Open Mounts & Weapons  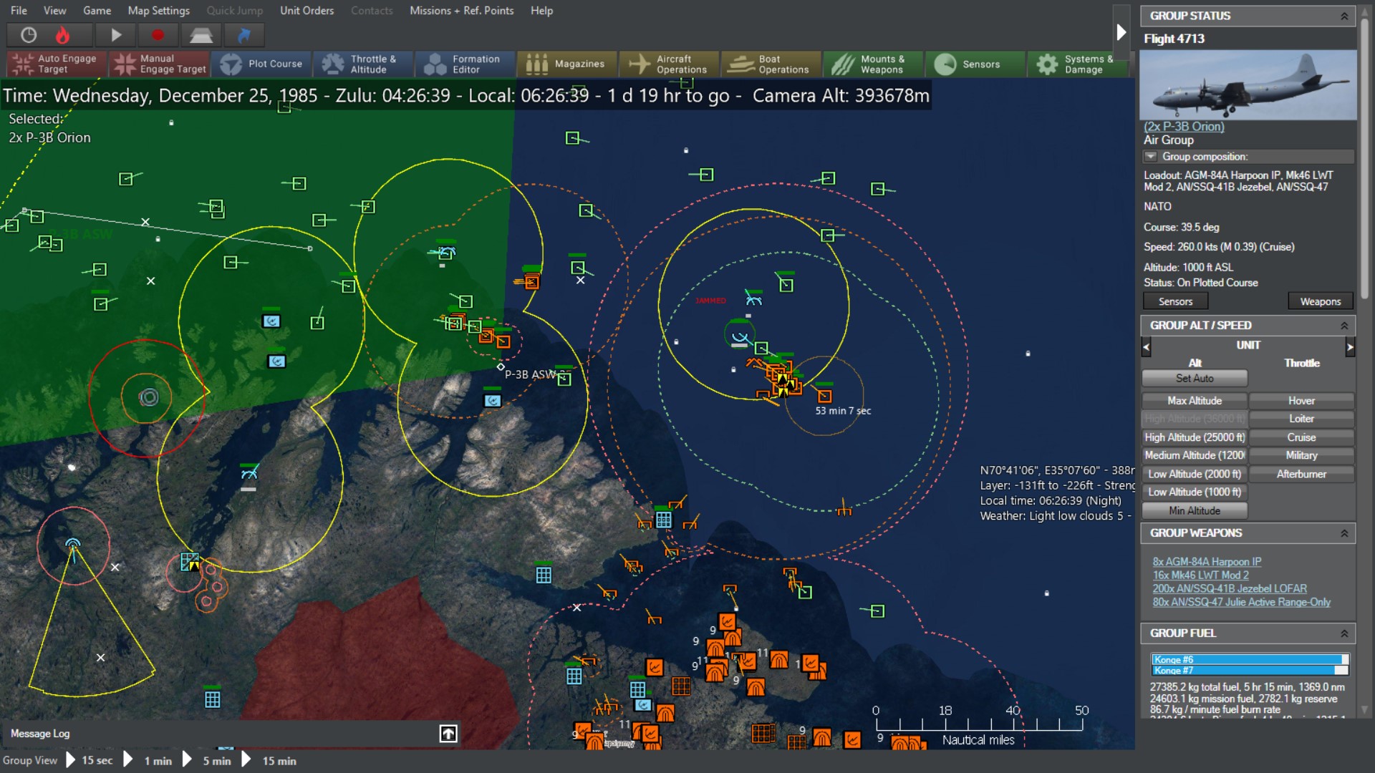873,64
